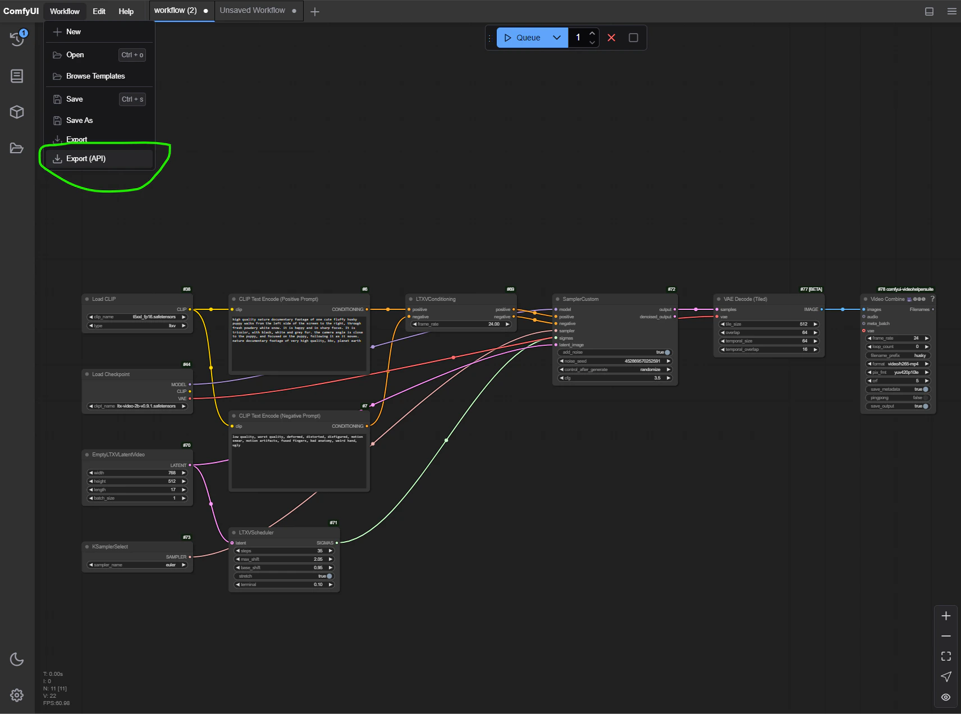Switch to Unsaved Workflow tab
Image resolution: width=961 pixels, height=714 pixels.
(253, 11)
